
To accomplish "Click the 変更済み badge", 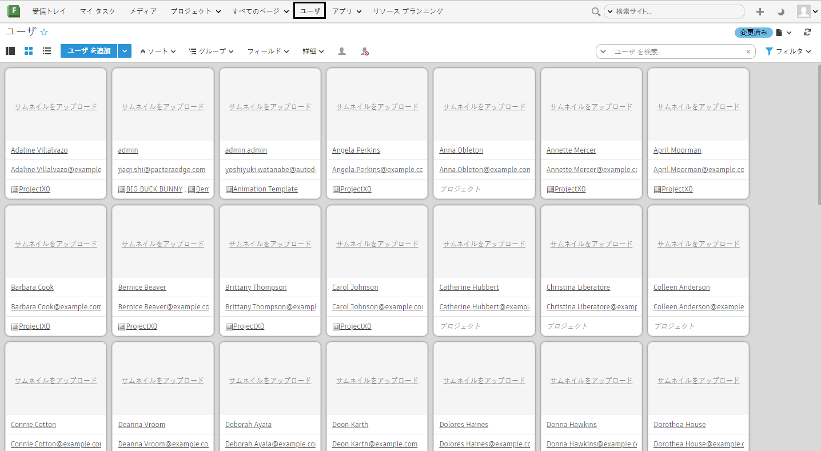I will pos(754,33).
